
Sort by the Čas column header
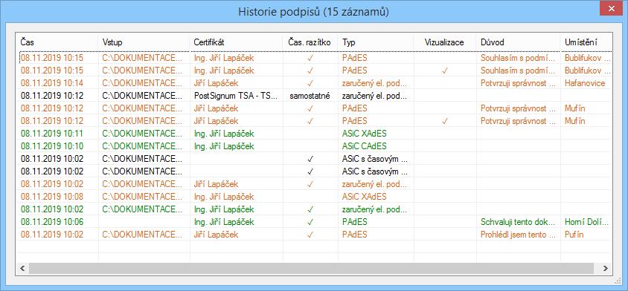coord(58,42)
